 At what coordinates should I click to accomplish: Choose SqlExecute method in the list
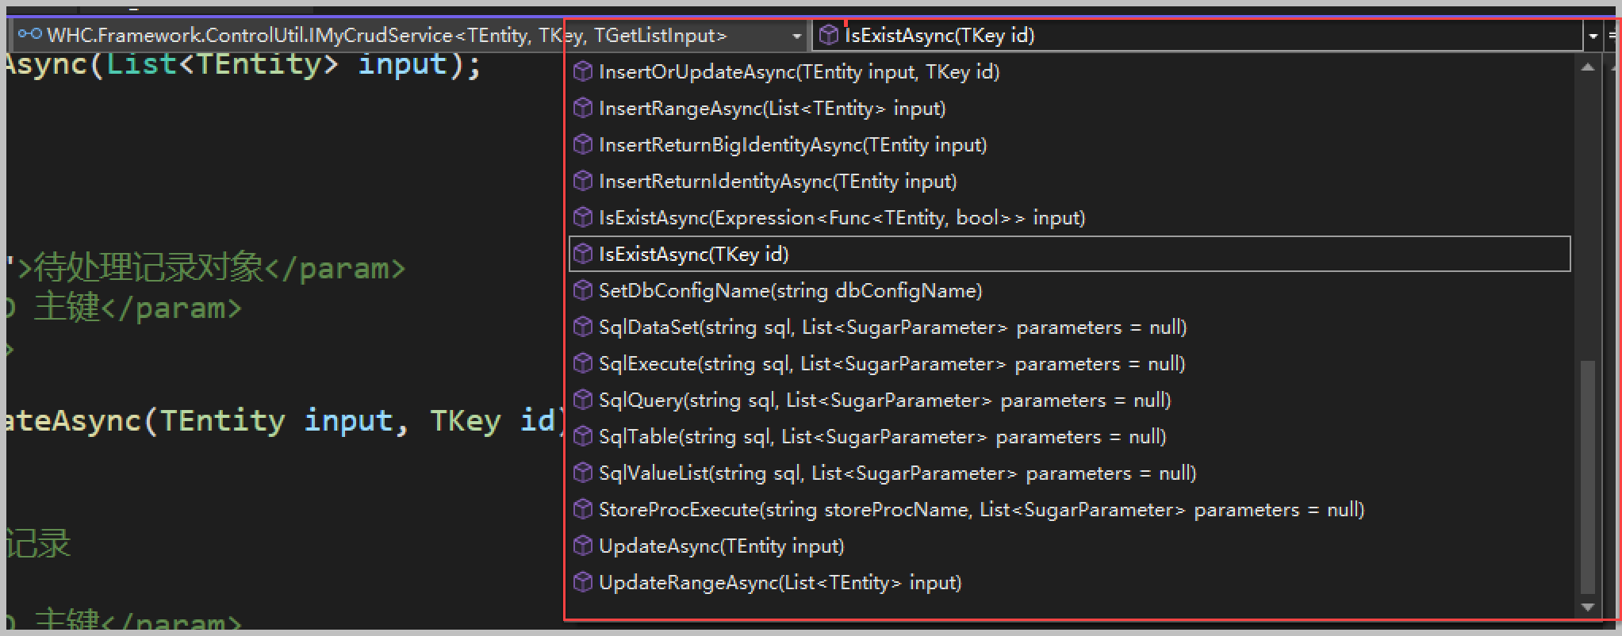[892, 364]
